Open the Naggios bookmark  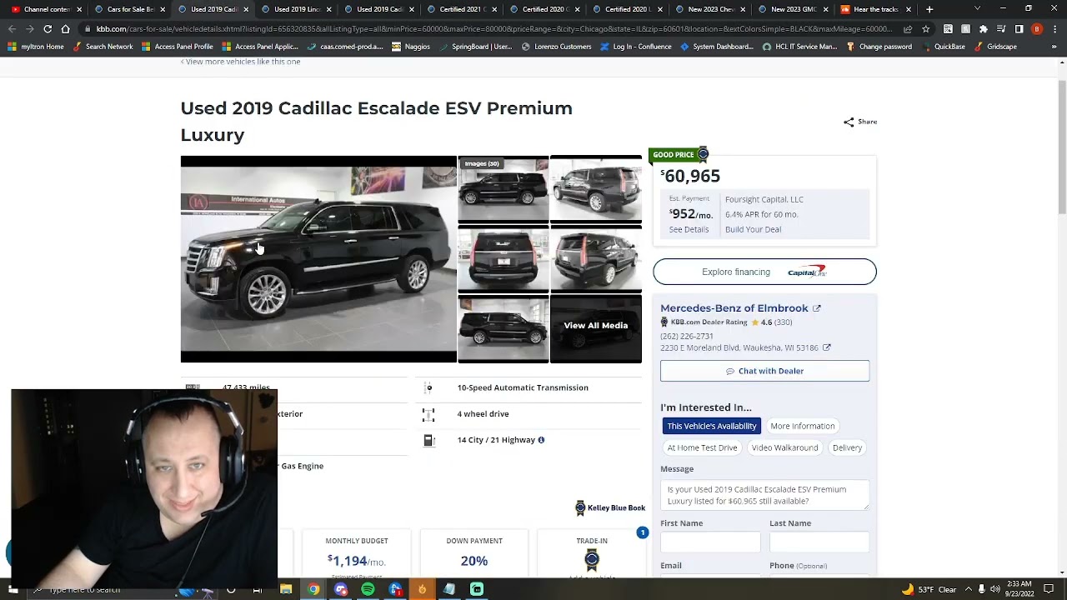411,47
